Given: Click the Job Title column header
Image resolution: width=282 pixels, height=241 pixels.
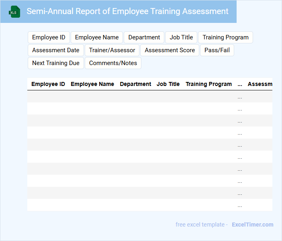Looking at the screenshot, I should click(168, 84).
